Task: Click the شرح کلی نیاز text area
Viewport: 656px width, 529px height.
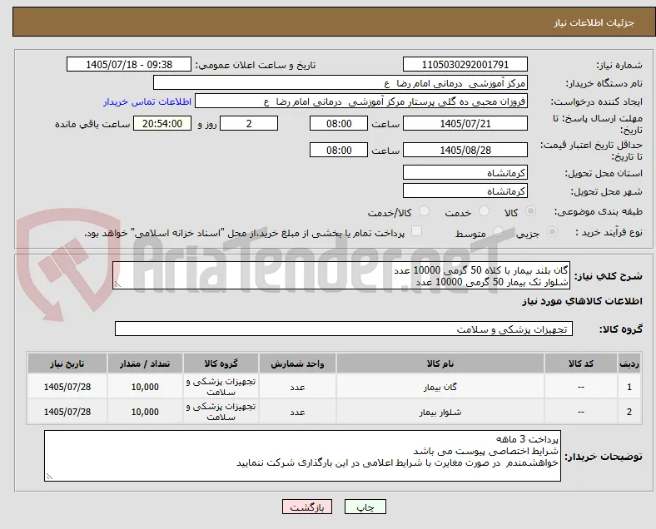Action: [341, 276]
